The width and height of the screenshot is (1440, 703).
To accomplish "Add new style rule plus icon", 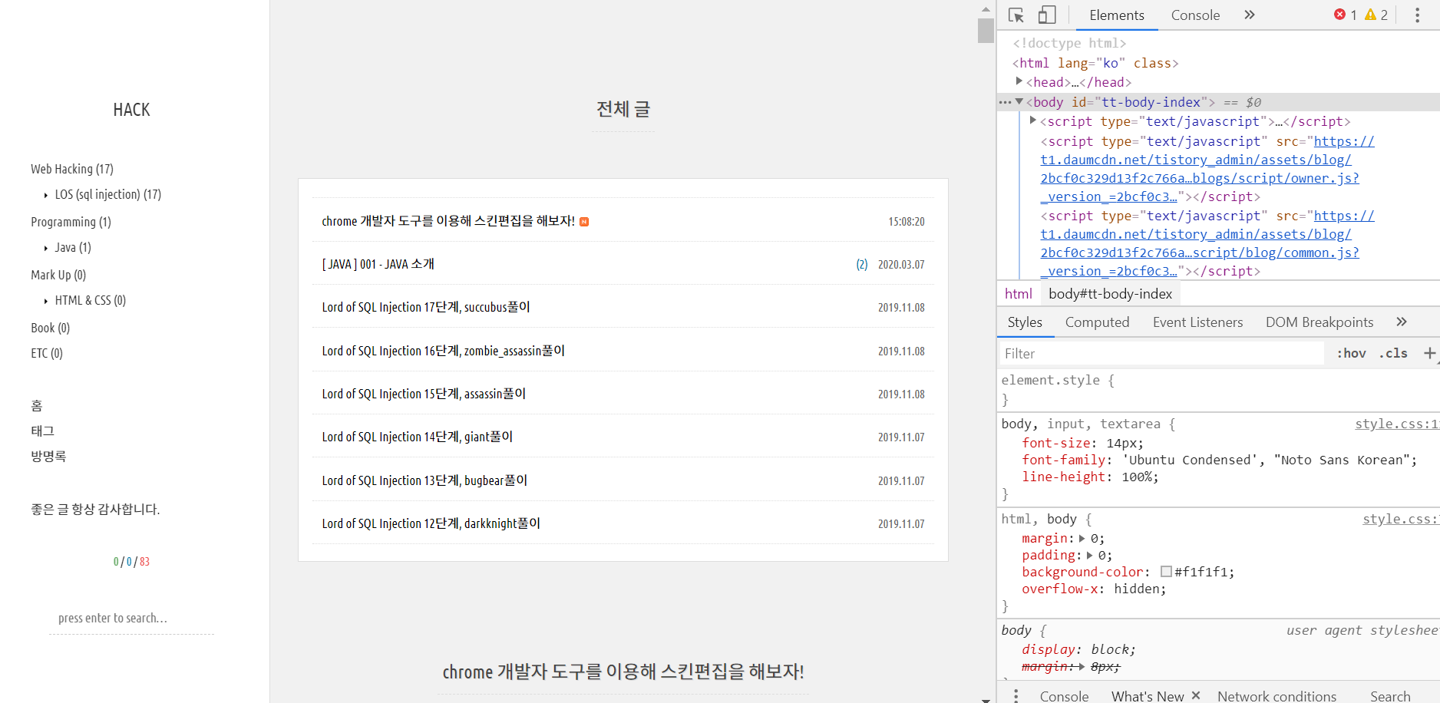I will (x=1429, y=353).
